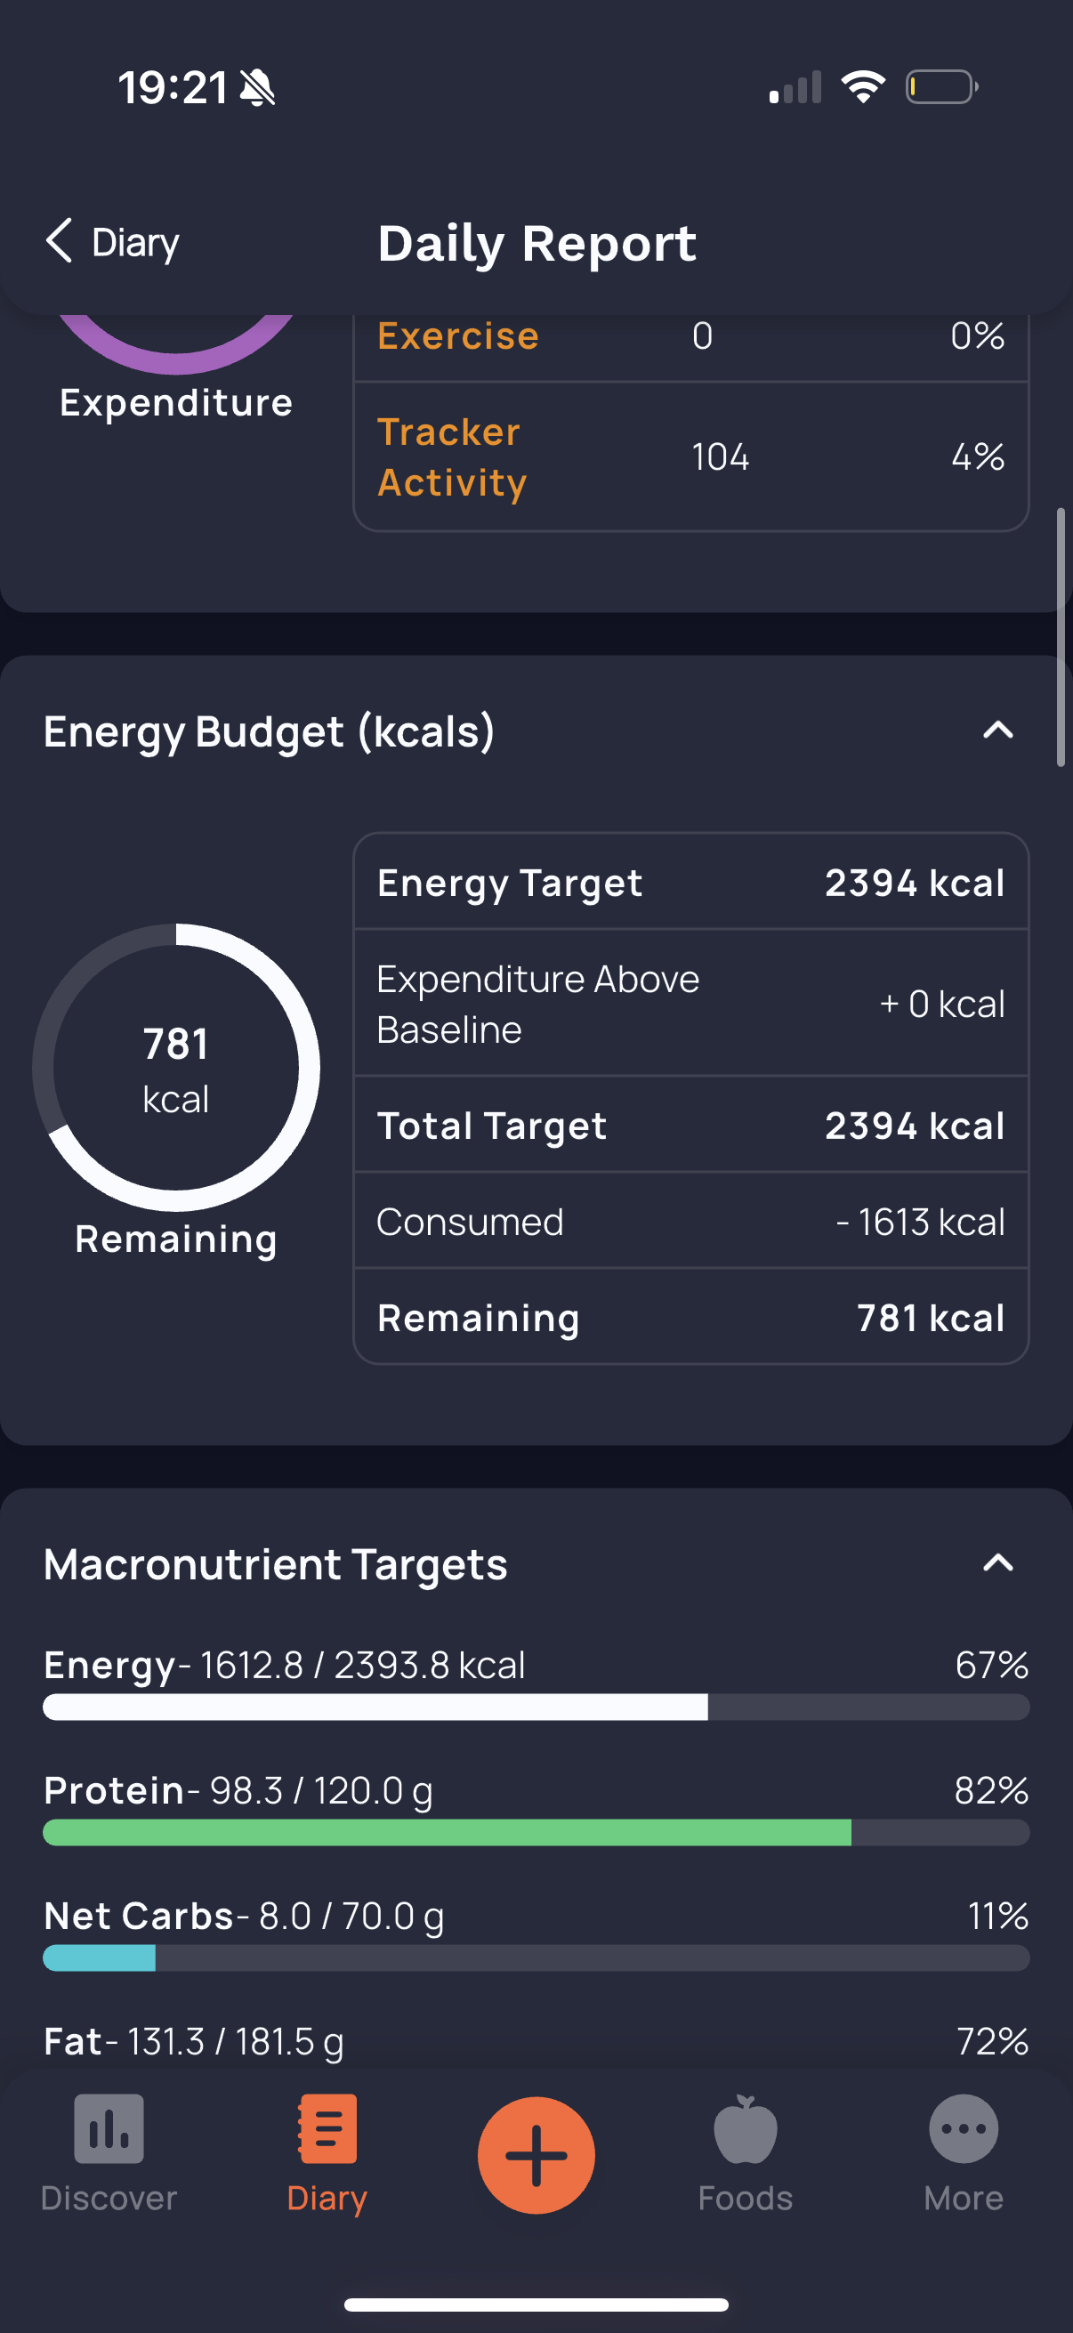Tap the Net Carbs progress bar
The image size is (1073, 2333).
(x=536, y=1958)
